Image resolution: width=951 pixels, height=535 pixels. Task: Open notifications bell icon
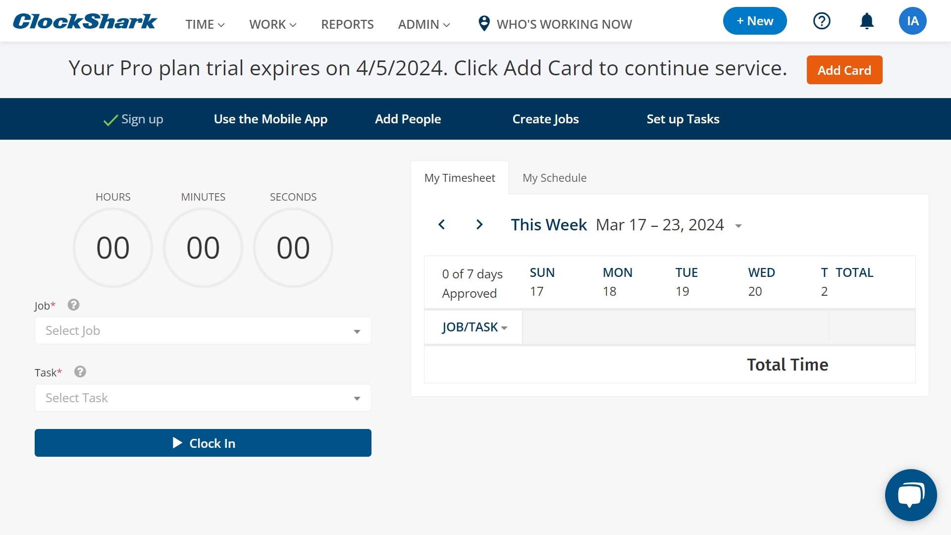(866, 21)
